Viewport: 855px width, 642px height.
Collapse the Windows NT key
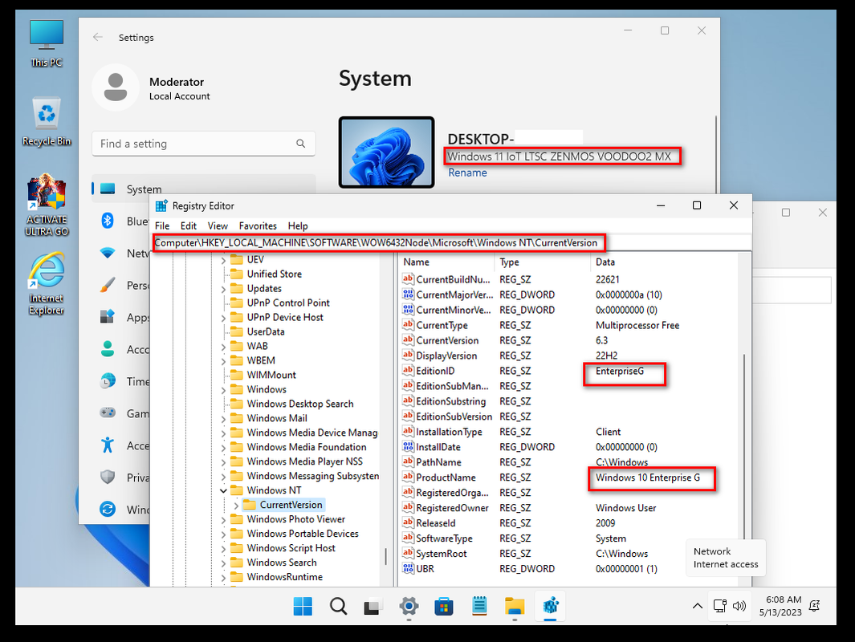(x=223, y=490)
